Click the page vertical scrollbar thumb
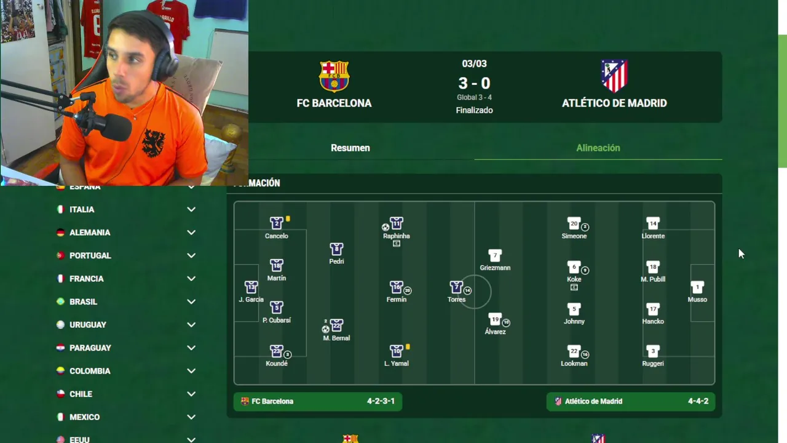This screenshot has width=787, height=443. [x=782, y=102]
